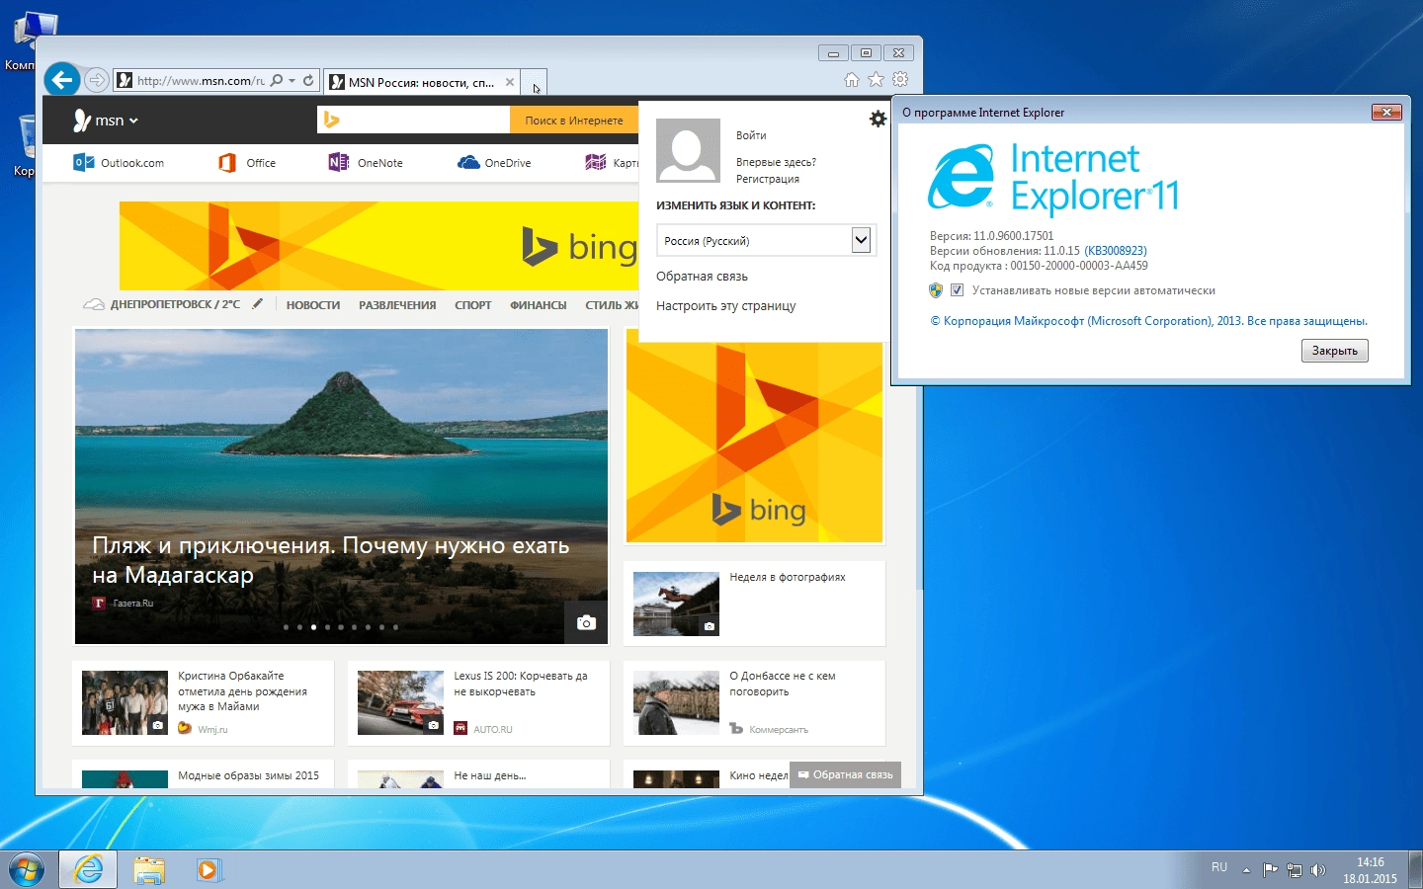Click Закрыть button in About dialog

(x=1335, y=351)
